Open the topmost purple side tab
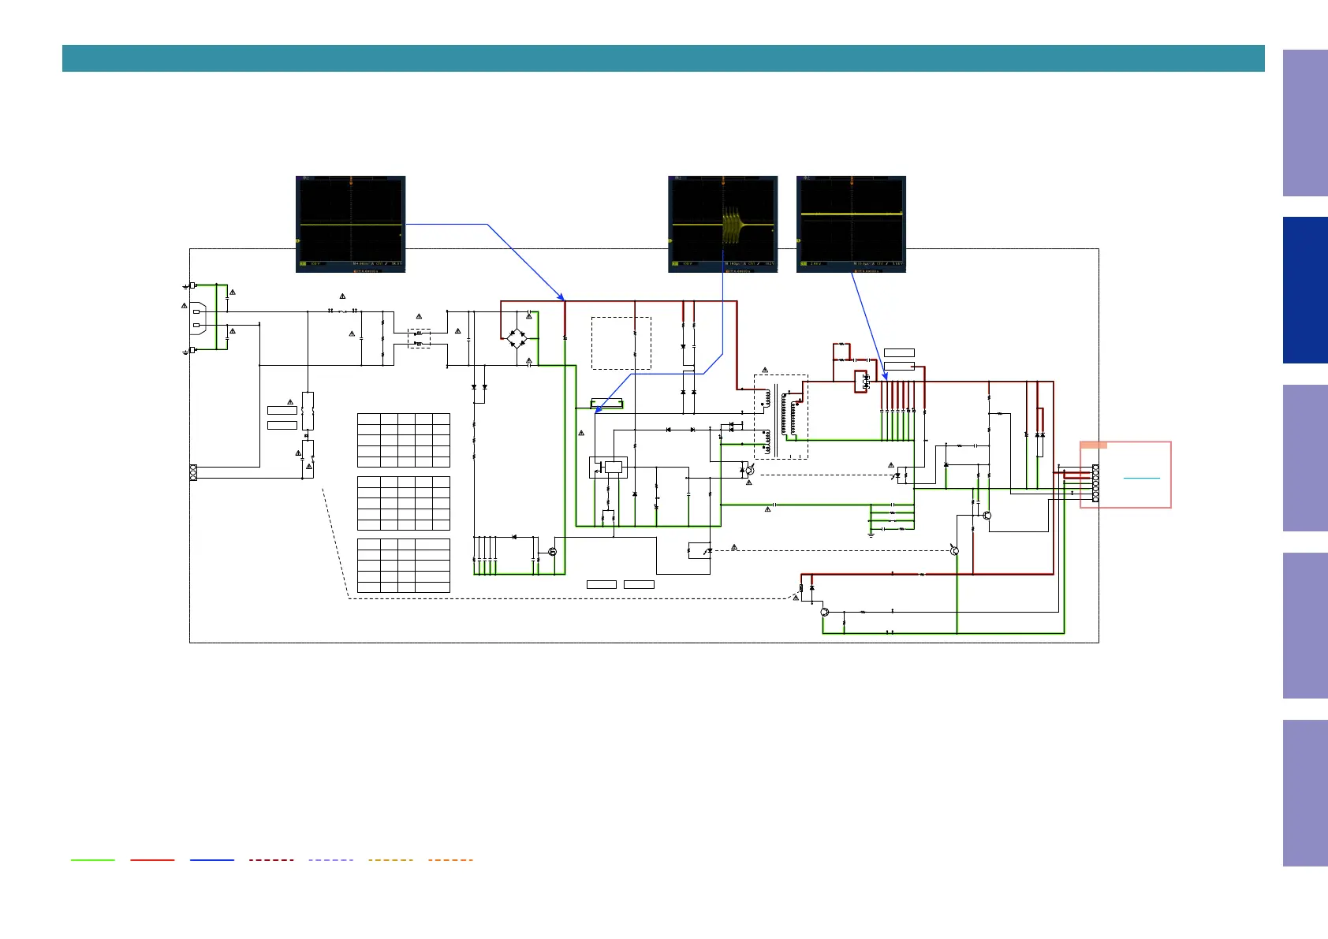The image size is (1328, 939). tap(1305, 123)
